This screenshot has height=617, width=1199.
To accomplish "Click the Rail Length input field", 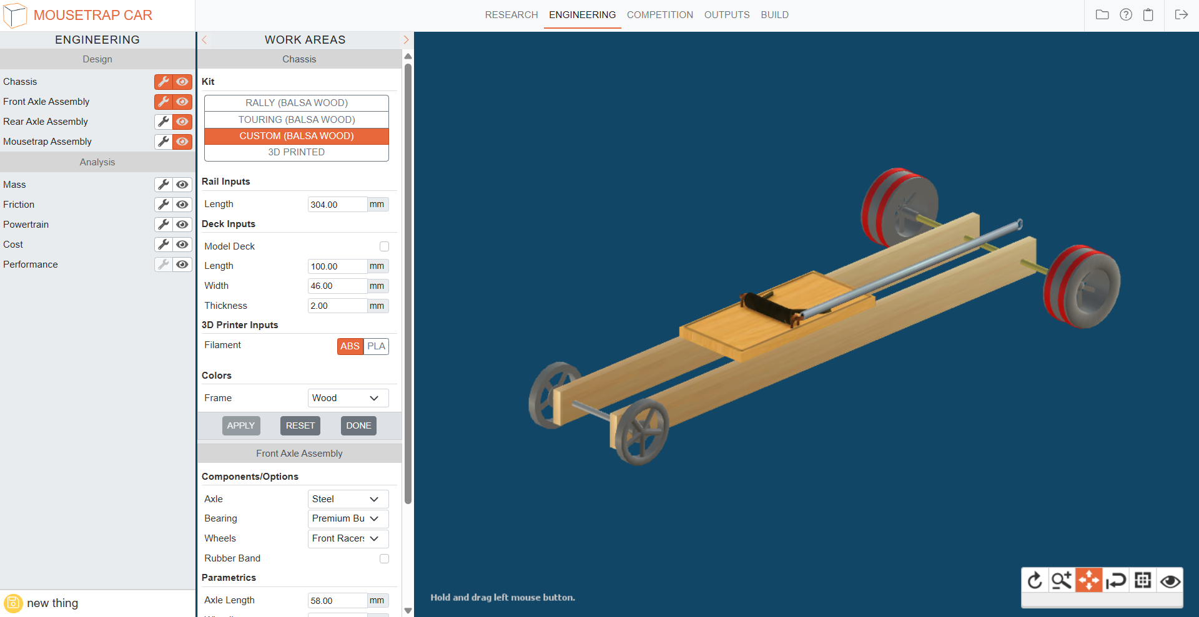I will pyautogui.click(x=337, y=205).
